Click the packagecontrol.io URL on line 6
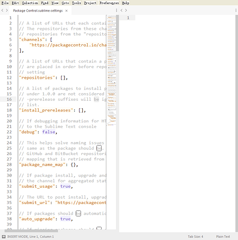The image size is (238, 240). (68, 45)
